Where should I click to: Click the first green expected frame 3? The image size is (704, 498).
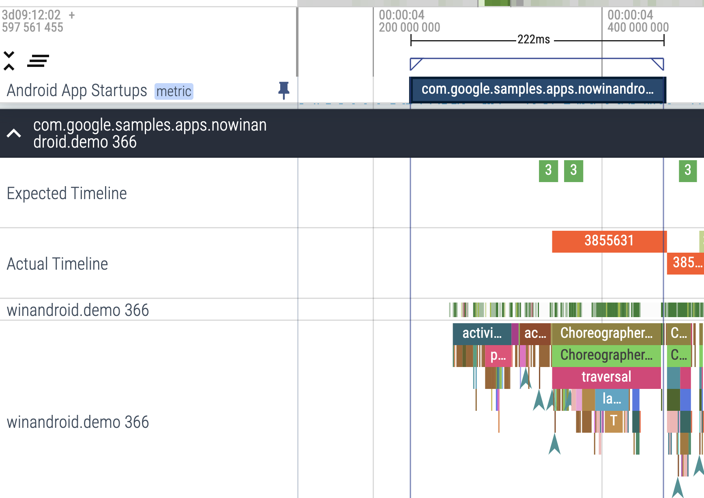coord(548,171)
